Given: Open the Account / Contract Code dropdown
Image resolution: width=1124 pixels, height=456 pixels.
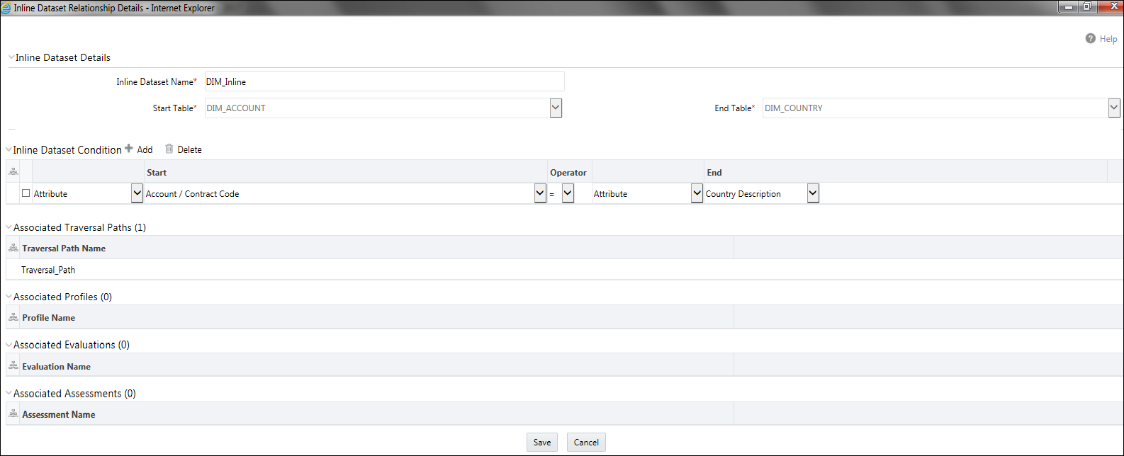Looking at the screenshot, I should 540,193.
